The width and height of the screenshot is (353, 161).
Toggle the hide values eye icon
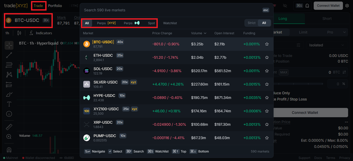click(285, 6)
